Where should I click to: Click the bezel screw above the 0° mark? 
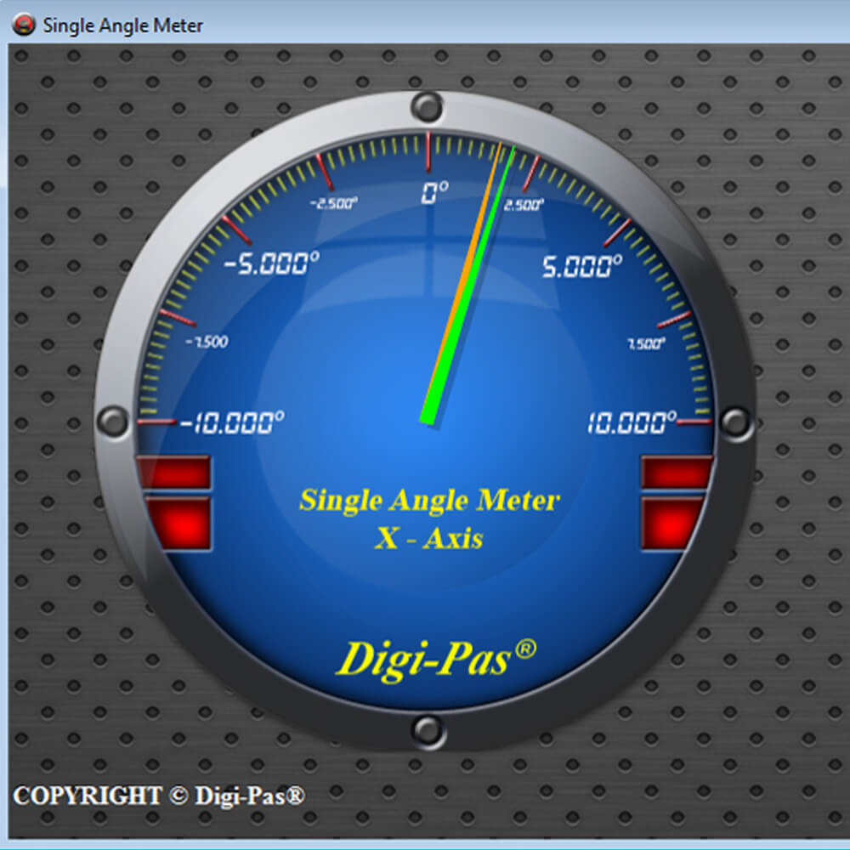(428, 107)
